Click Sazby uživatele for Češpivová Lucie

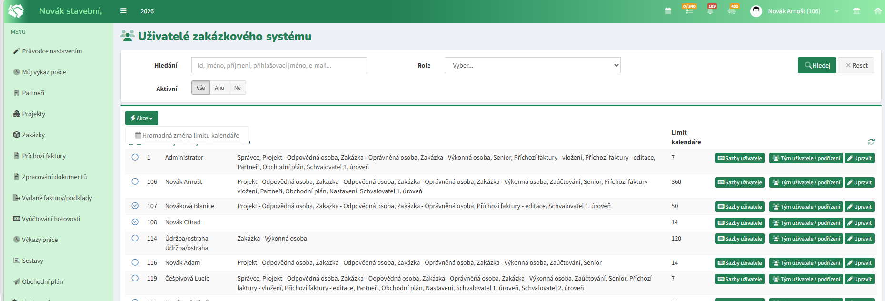pos(739,279)
